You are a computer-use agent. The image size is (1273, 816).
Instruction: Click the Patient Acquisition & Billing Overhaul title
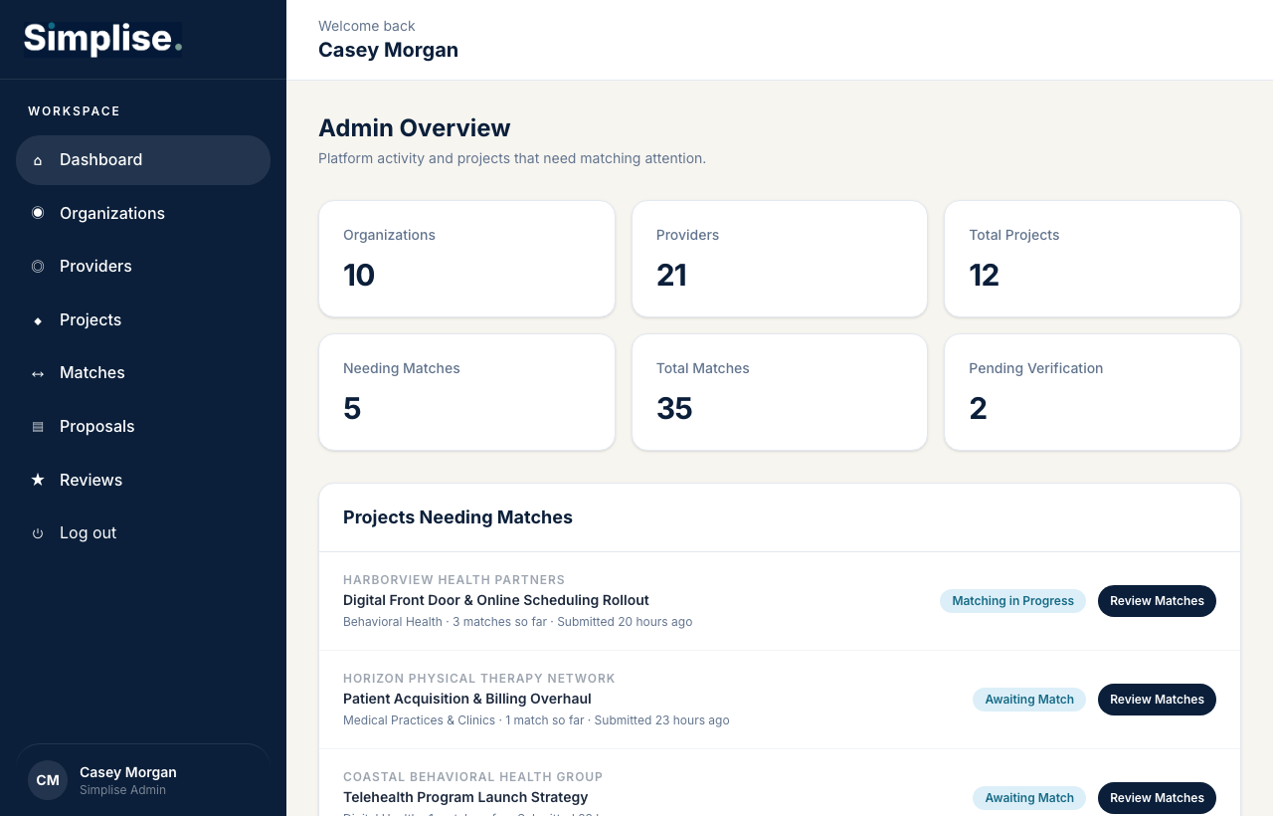click(x=467, y=700)
